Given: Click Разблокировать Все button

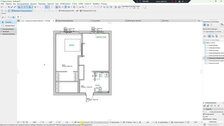Looking at the screenshot, I should tap(66, 11).
